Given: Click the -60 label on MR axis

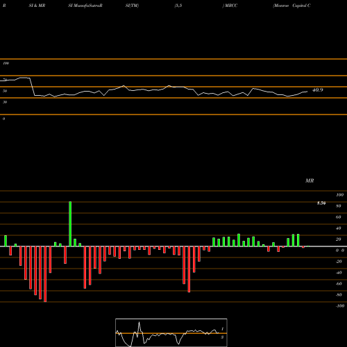Looking at the screenshot, I should point(339,284).
